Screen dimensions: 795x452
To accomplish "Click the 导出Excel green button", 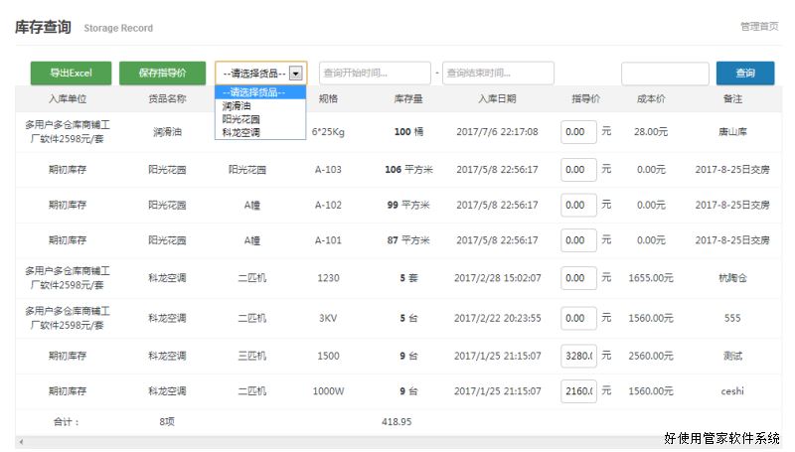I will pyautogui.click(x=71, y=74).
